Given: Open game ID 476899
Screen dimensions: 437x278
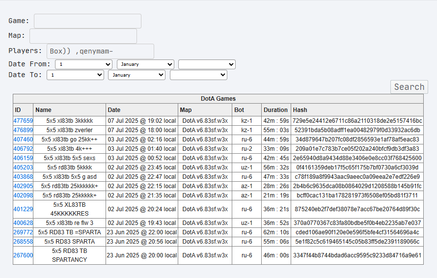Looking at the screenshot, I should (23, 130).
